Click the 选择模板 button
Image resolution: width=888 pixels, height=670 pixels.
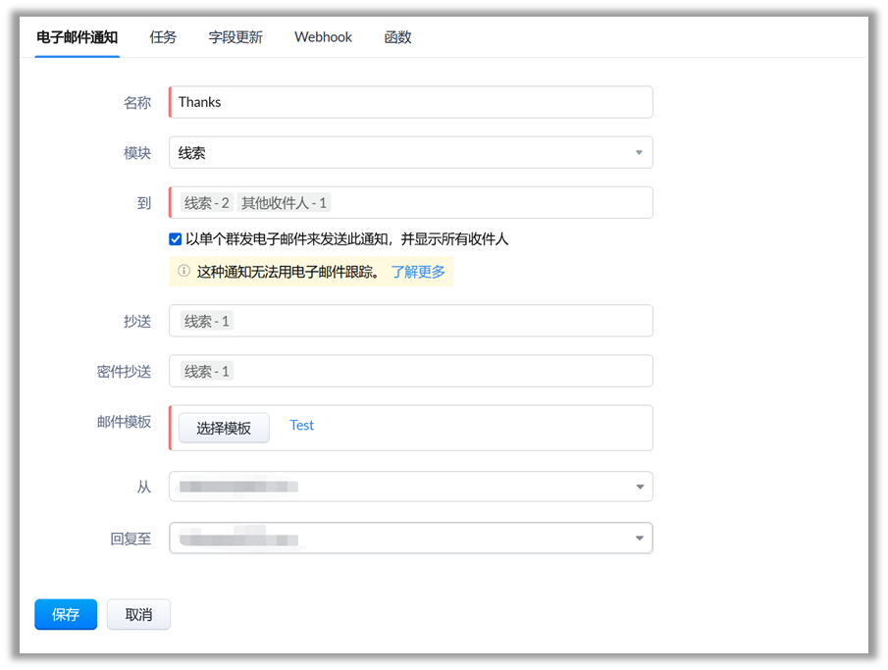(224, 428)
